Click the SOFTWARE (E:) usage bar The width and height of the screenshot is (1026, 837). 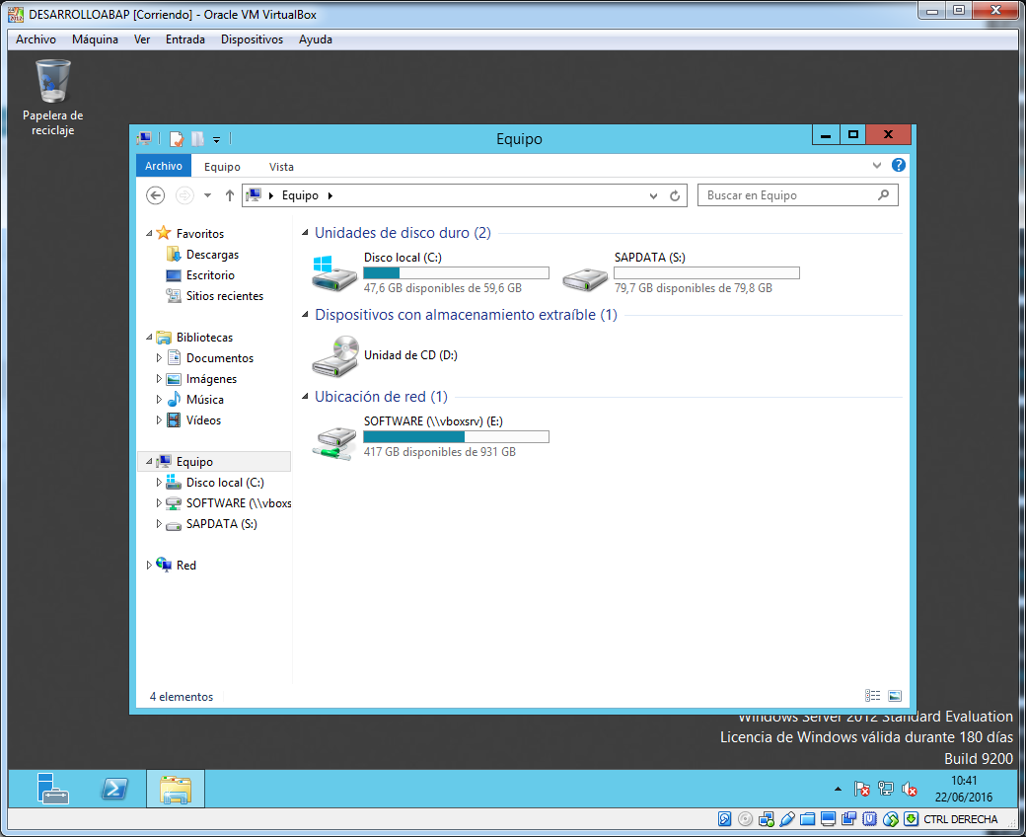(x=456, y=436)
